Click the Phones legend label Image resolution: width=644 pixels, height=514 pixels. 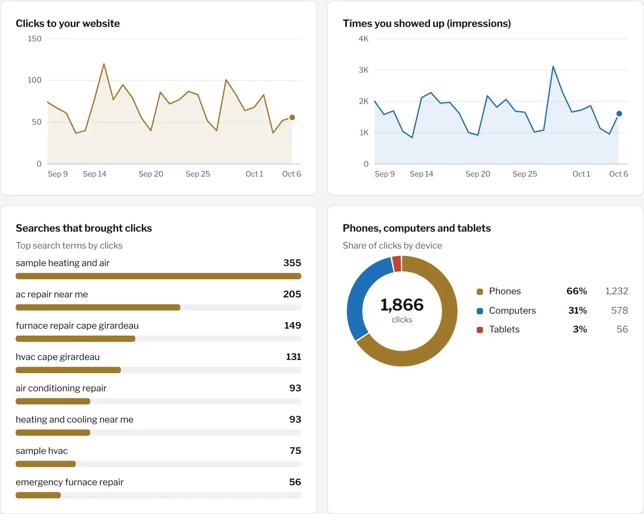[x=505, y=291]
